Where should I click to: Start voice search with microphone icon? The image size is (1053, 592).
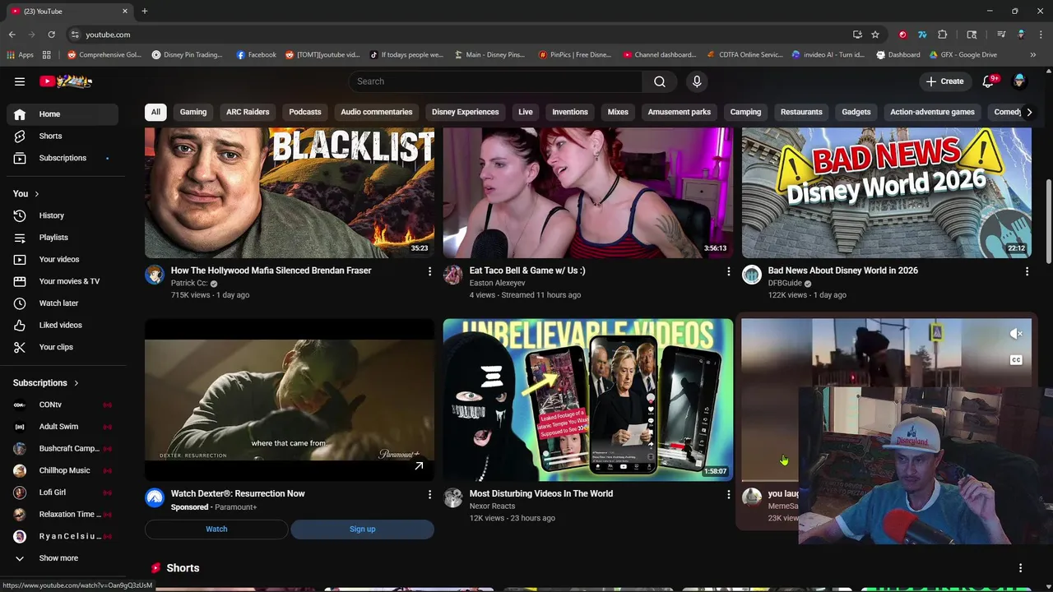pos(697,81)
